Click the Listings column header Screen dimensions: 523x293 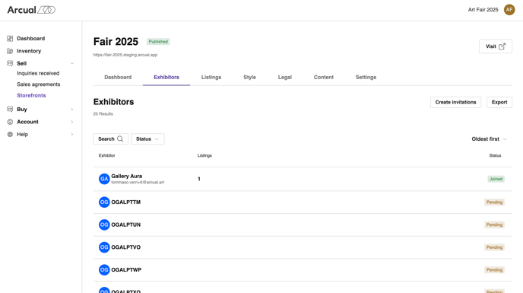204,156
